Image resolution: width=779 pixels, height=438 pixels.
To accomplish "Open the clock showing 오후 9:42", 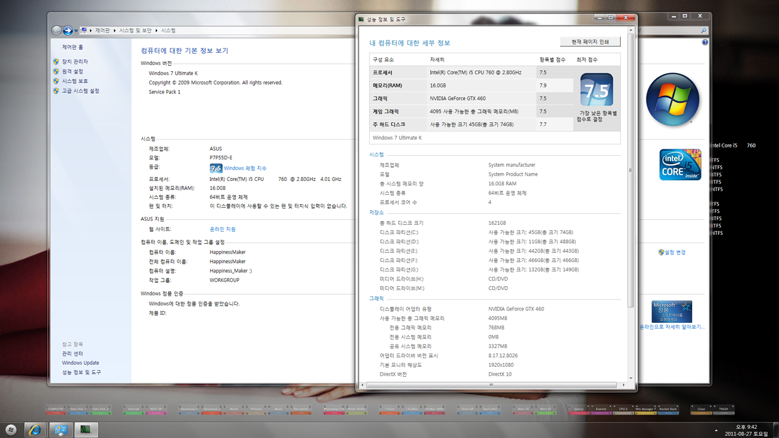I will click(746, 430).
